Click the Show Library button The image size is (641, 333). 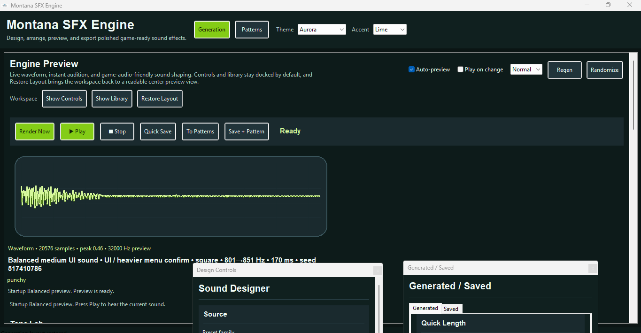tap(112, 99)
